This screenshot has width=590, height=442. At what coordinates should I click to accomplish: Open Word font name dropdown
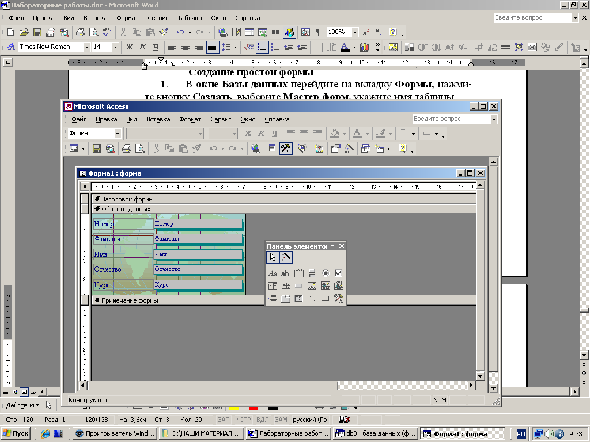pos(87,47)
